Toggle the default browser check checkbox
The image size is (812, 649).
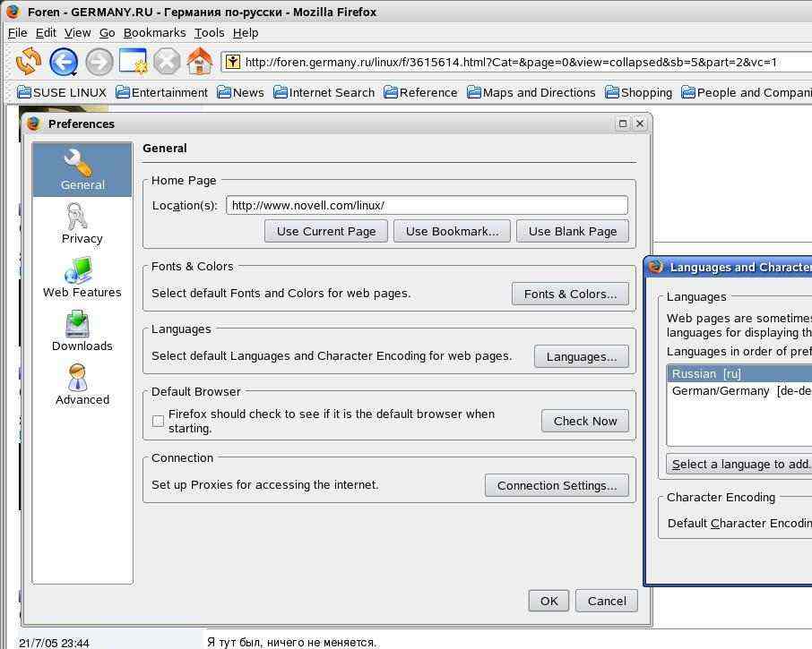coord(159,421)
